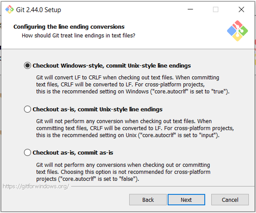Choose Checkout as-is, commit Unix-style radio option
Viewport: 256px width, 213px height.
(27, 109)
